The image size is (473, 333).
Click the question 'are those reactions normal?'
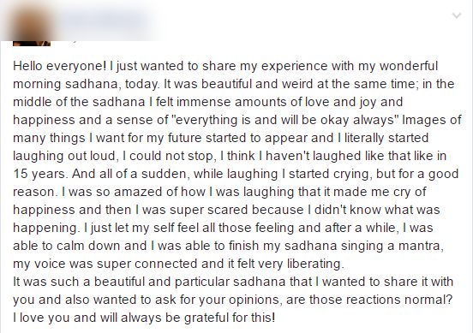(369, 300)
